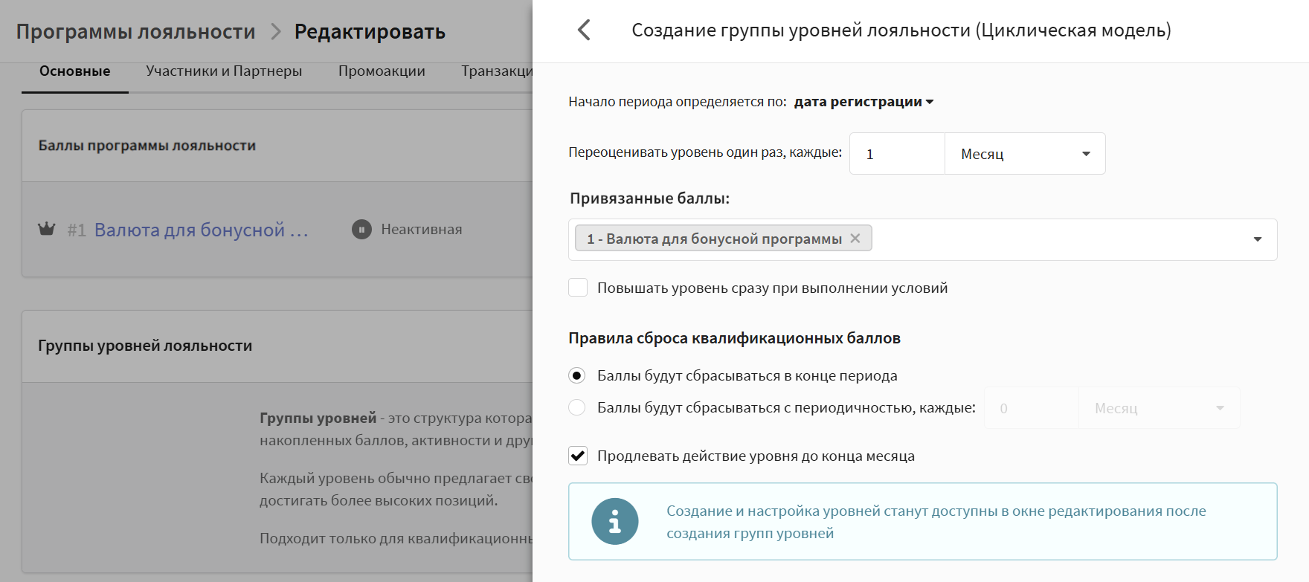Click the pause icon beside Неактивная status
1309x582 pixels.
361,230
